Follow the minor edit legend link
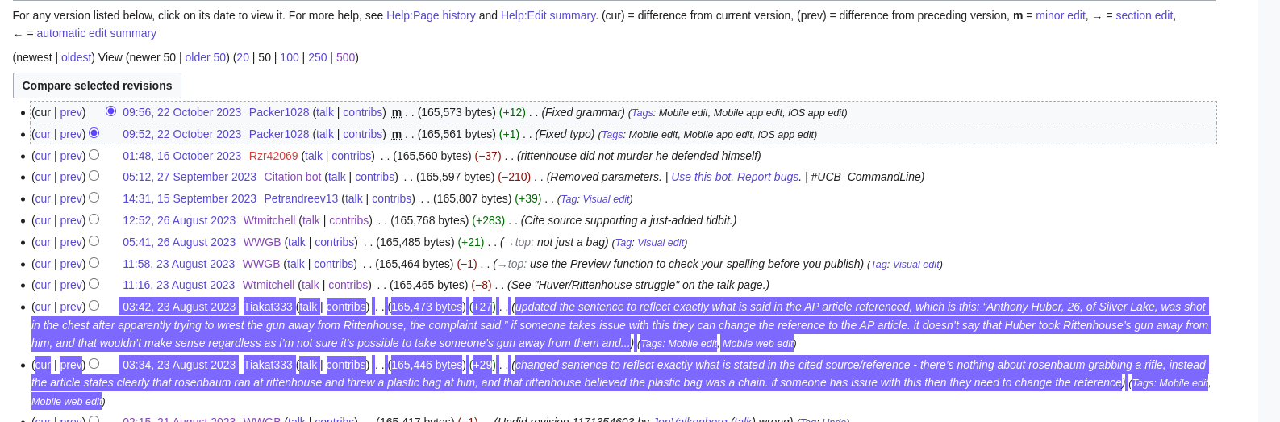This screenshot has width=1280, height=422. pos(1061,15)
